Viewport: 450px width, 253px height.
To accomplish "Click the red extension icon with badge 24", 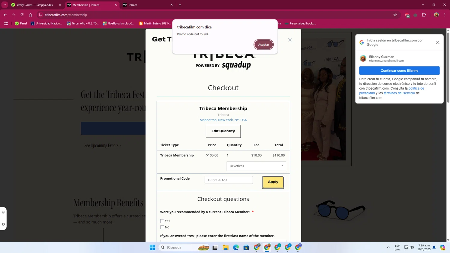I will coord(407,15).
